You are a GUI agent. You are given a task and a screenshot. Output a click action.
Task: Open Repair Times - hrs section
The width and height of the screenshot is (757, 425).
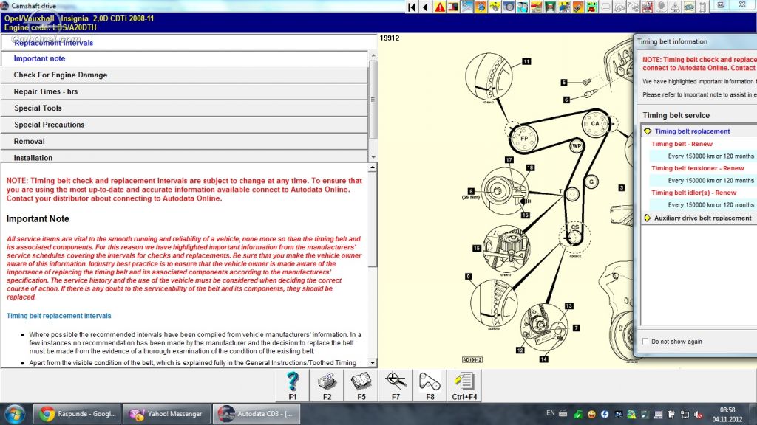pos(184,91)
